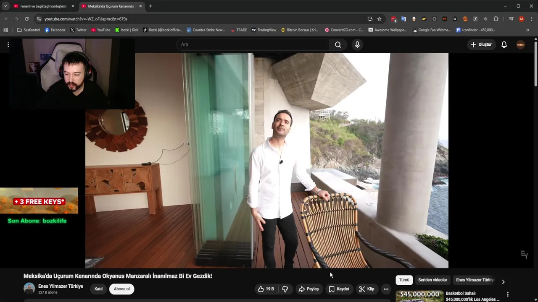The width and height of the screenshot is (538, 302).
Task: Open the Google Translate extension icon
Action: pos(403,19)
